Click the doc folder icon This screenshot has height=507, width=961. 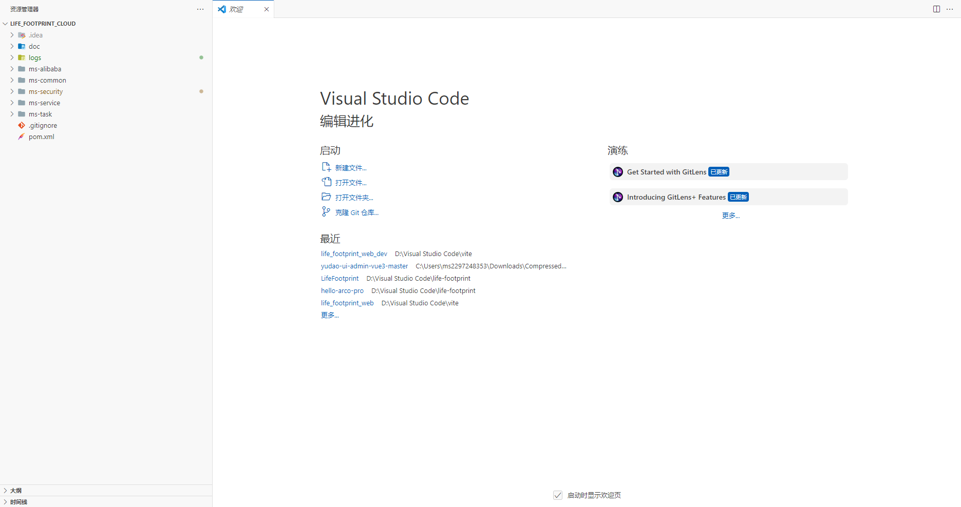tap(22, 46)
